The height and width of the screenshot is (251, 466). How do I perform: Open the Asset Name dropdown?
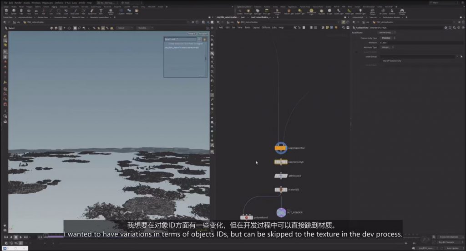coord(388,32)
